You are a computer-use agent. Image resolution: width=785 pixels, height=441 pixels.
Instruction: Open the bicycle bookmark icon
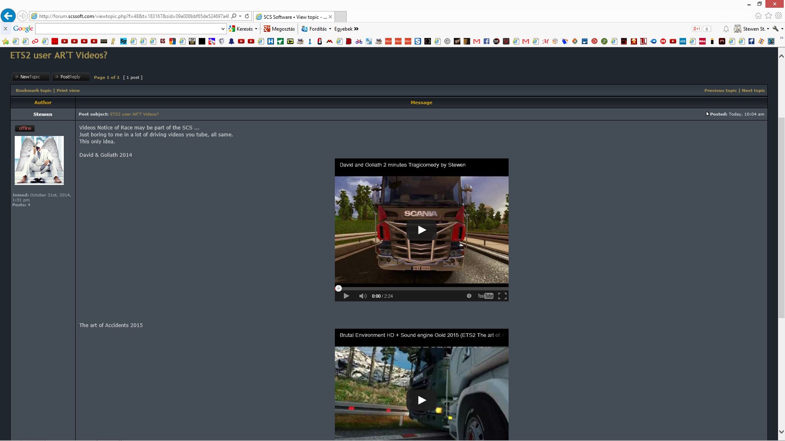[x=359, y=41]
